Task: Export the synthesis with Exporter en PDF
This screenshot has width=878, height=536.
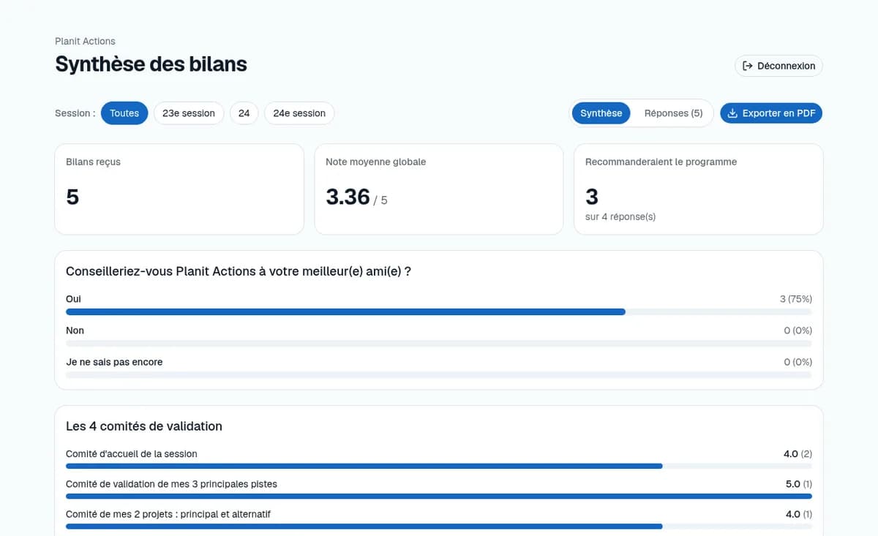Action: 771,113
